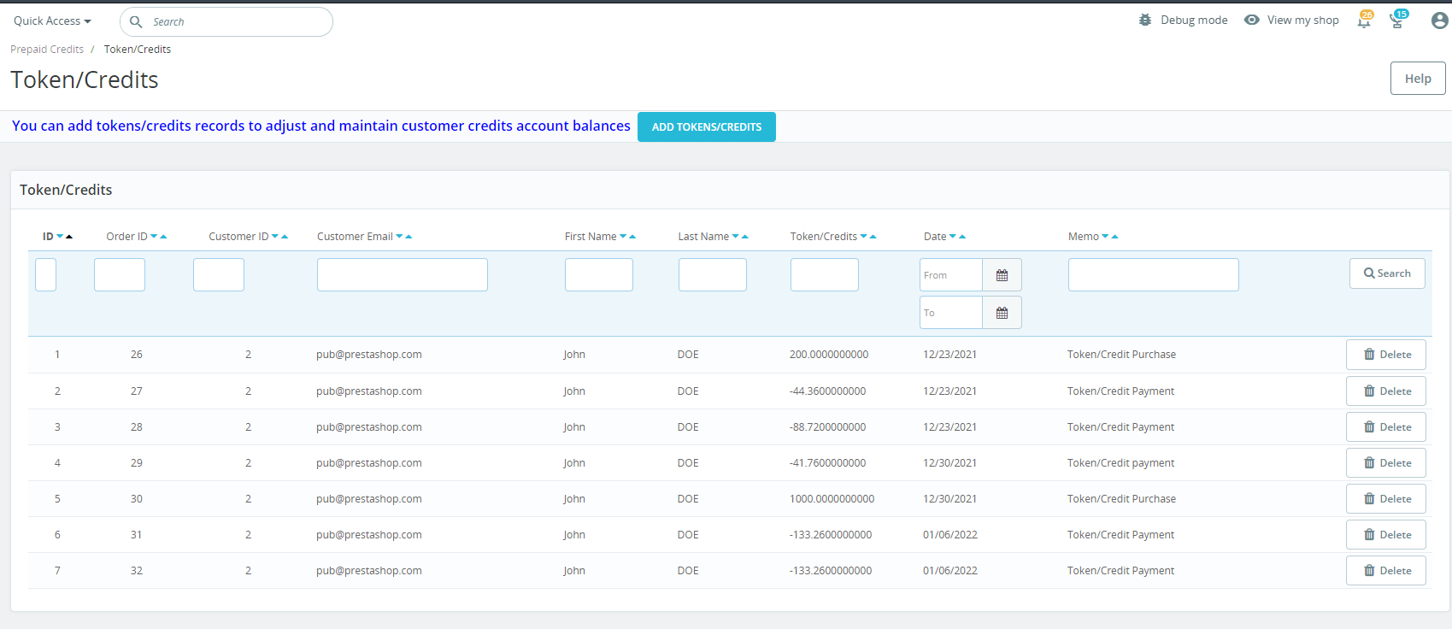Delete the record with Order ID 31

click(x=1386, y=535)
